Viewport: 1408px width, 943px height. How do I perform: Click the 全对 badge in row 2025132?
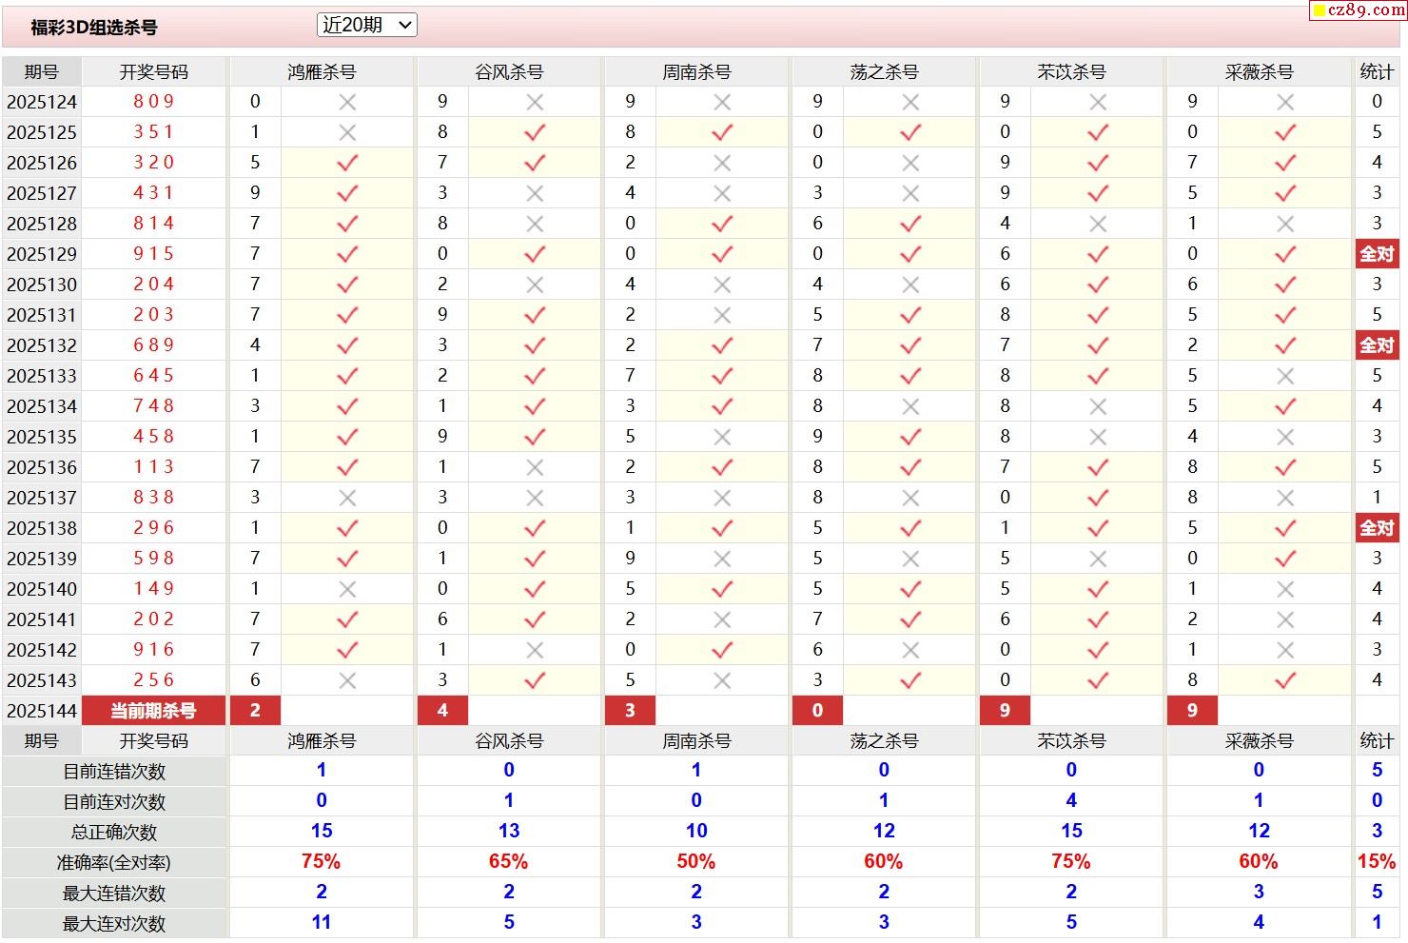pos(1377,345)
